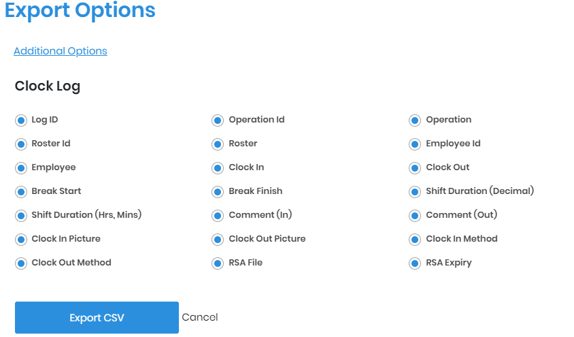Viewport: 574px width, 337px height.
Task: Toggle the Clock Out option
Action: pyautogui.click(x=415, y=168)
